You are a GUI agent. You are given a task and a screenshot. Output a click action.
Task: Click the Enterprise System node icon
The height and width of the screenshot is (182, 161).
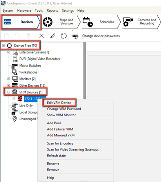(x=15, y=52)
